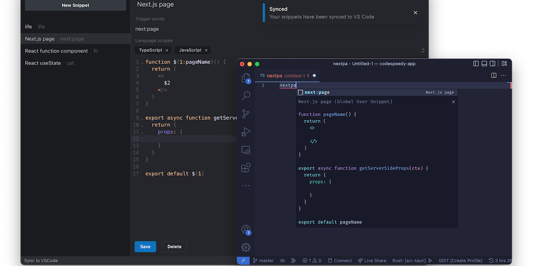
Task: Toggle the primary sidebar layout button
Action: click(476, 64)
